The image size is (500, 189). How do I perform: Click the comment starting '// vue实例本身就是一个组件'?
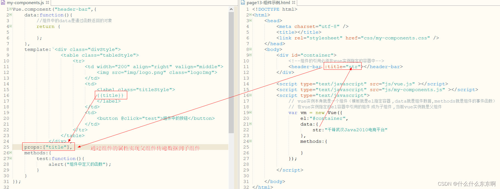tap(392, 101)
